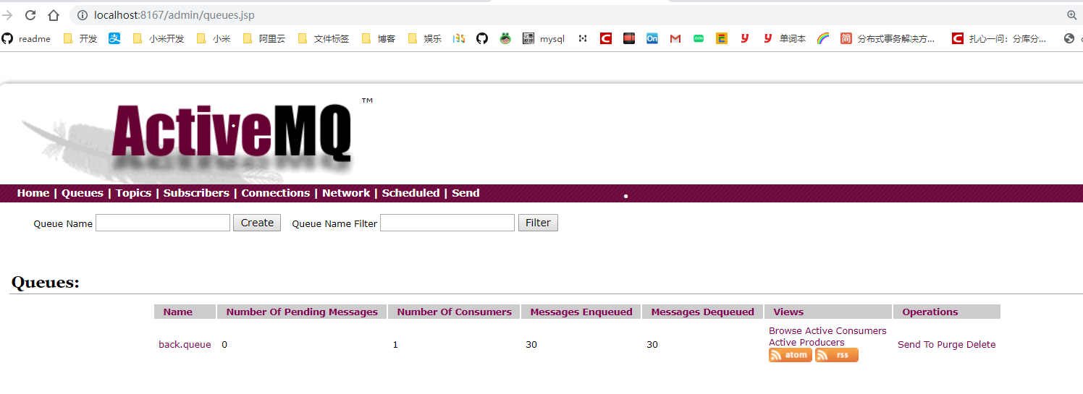Open the Subscribers menu item
The height and width of the screenshot is (394, 1083).
[x=196, y=193]
